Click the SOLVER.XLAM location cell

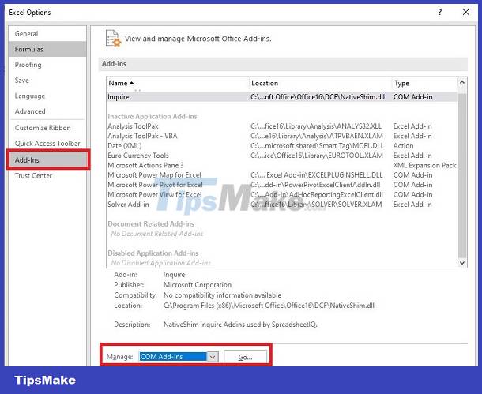point(316,205)
